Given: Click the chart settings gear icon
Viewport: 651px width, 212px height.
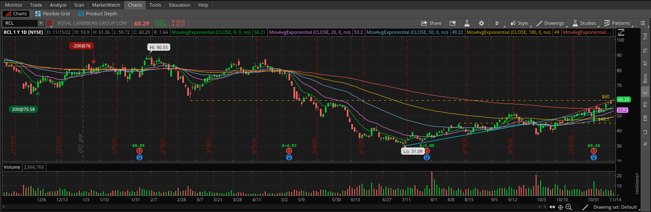Looking at the screenshot, I should point(481,23).
